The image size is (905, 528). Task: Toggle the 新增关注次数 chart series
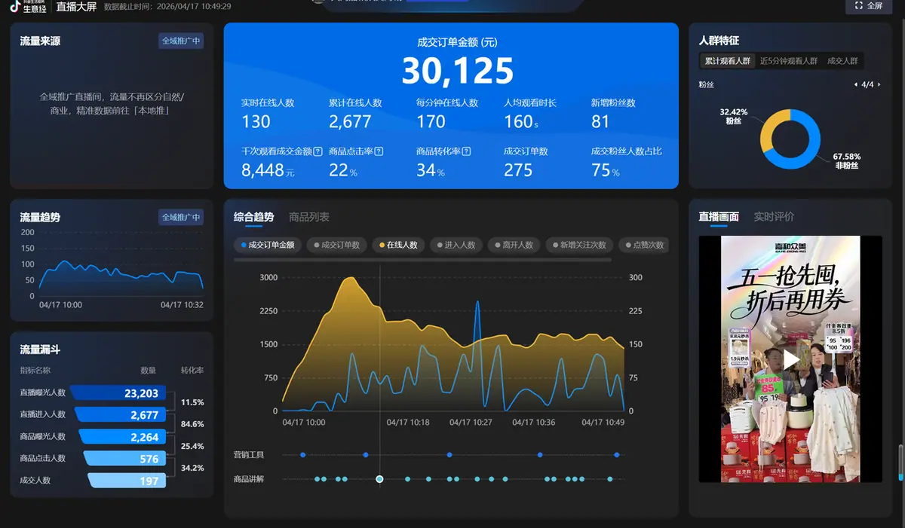click(579, 245)
